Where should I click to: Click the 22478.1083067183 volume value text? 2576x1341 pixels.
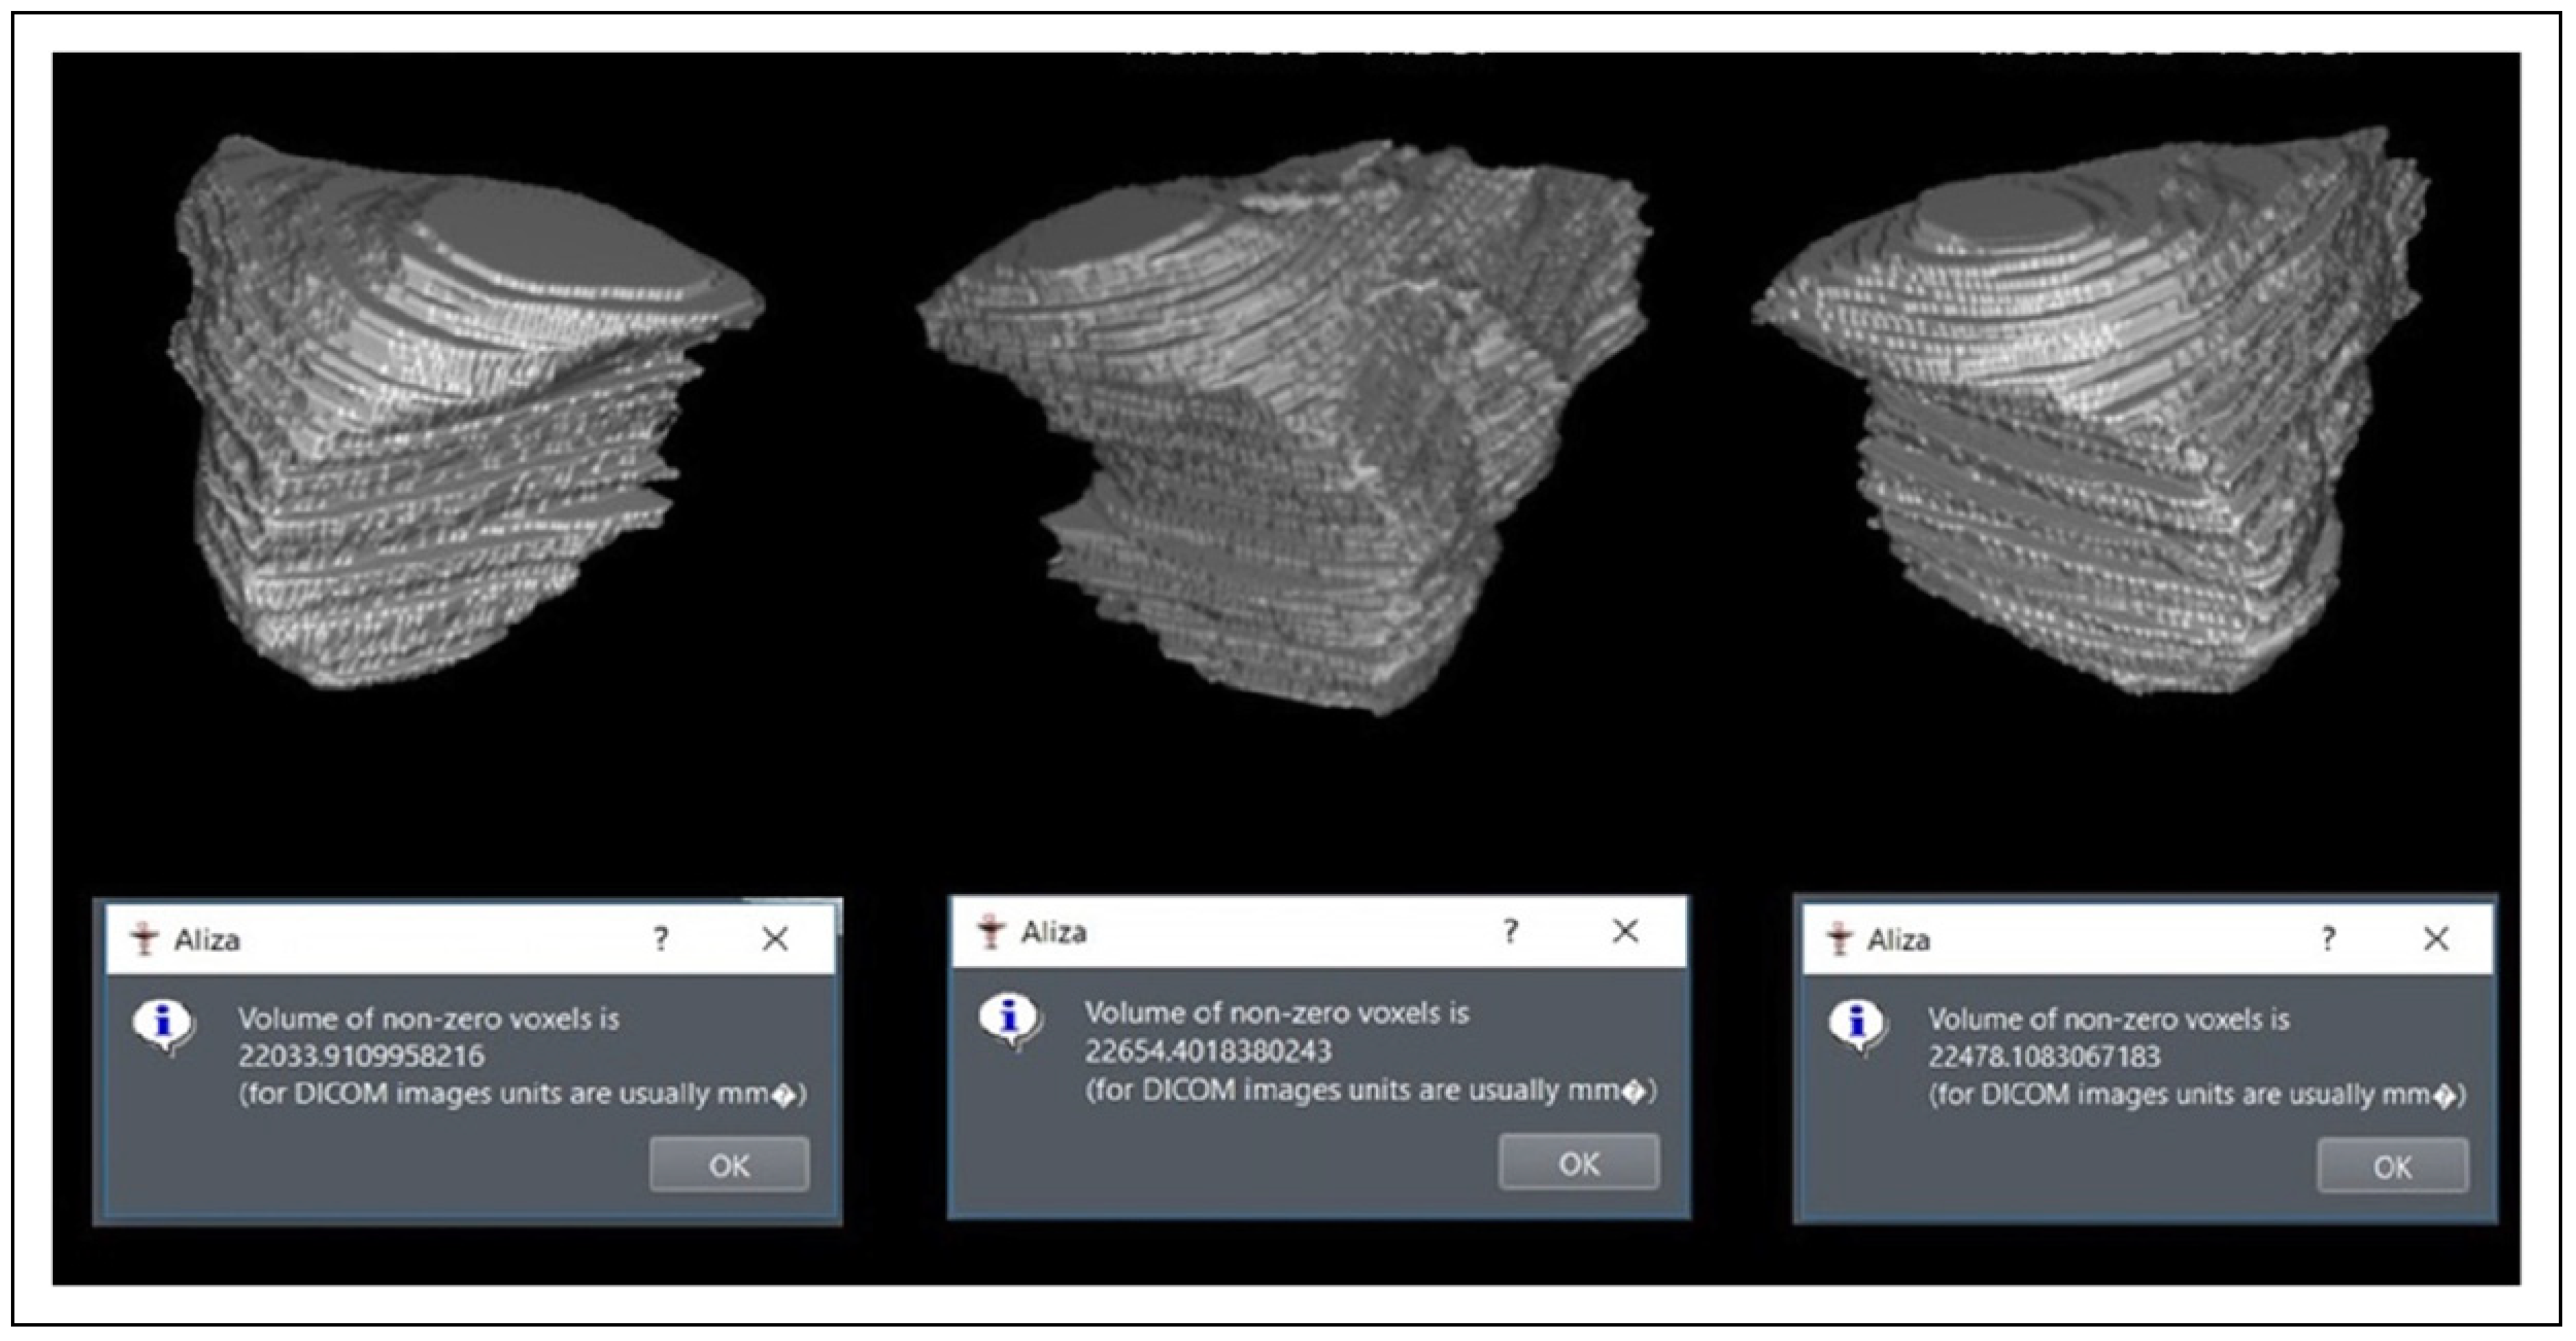[2044, 1056]
